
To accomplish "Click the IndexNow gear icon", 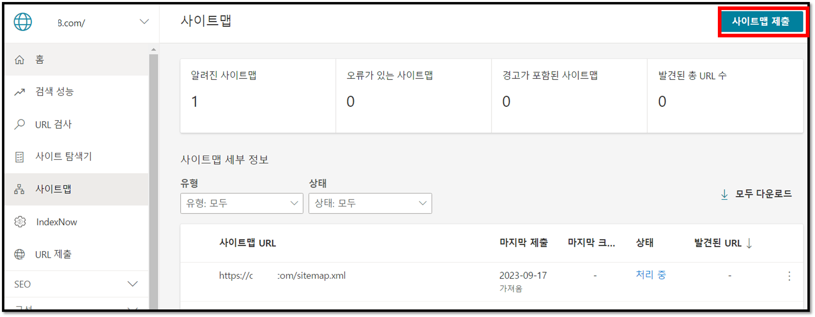I will click(x=20, y=222).
